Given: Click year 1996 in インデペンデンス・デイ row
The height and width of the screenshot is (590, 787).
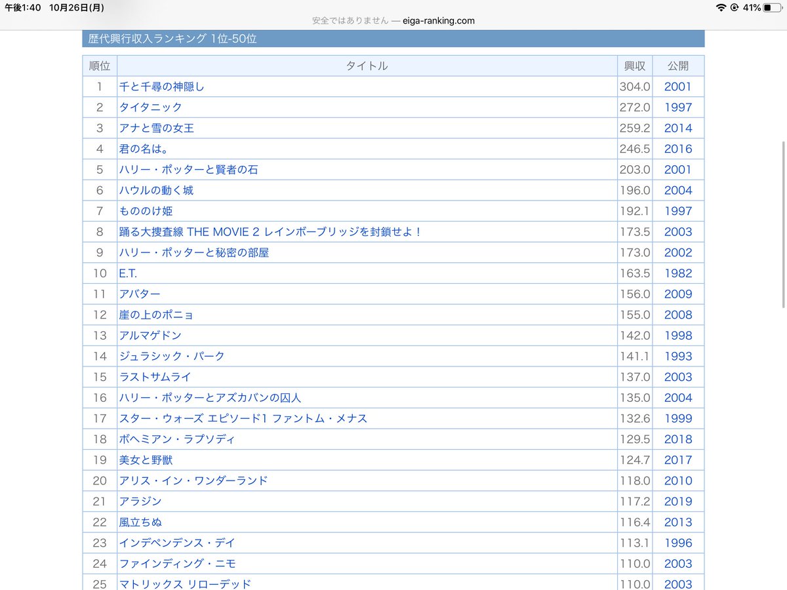Looking at the screenshot, I should coord(678,543).
